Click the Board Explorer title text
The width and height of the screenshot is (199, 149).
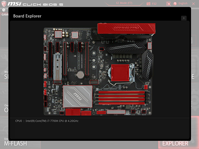pos(27,16)
